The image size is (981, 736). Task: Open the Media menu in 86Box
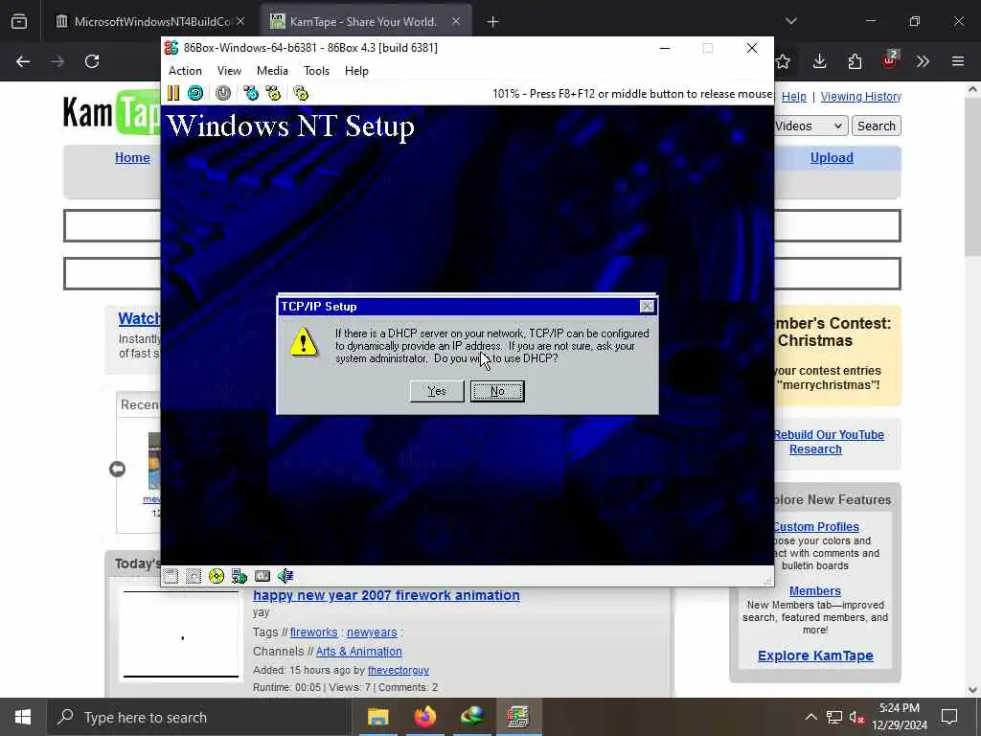click(272, 71)
